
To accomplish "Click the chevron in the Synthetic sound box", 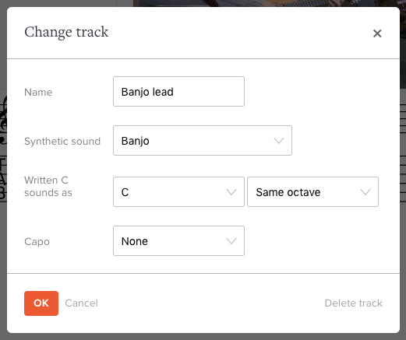I will pyautogui.click(x=279, y=141).
